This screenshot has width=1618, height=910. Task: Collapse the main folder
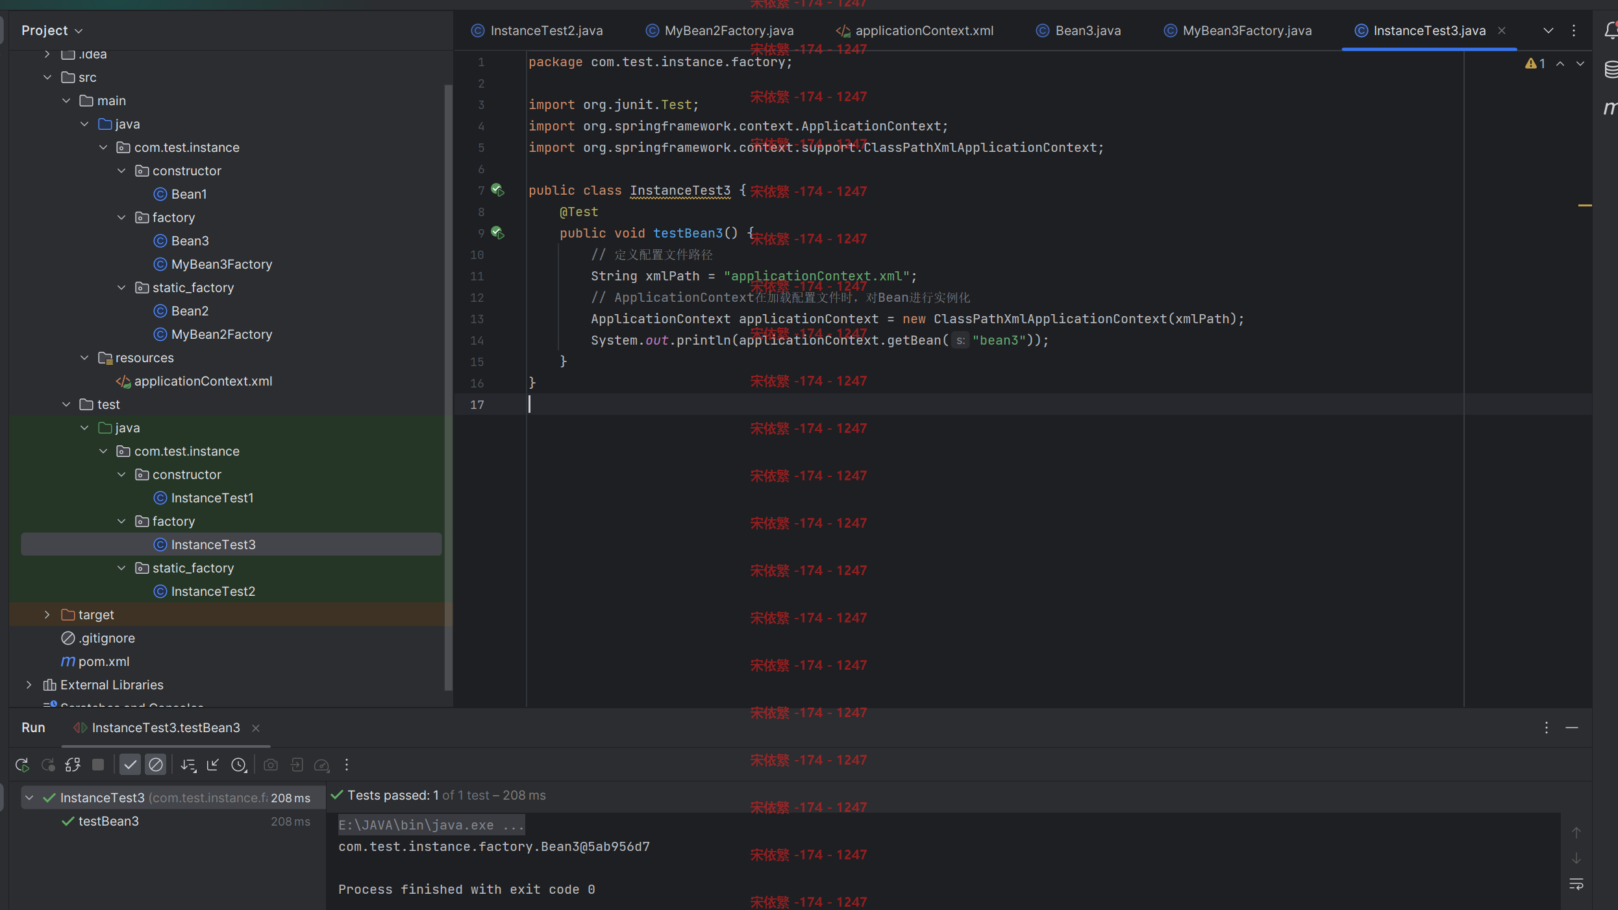pos(66,101)
